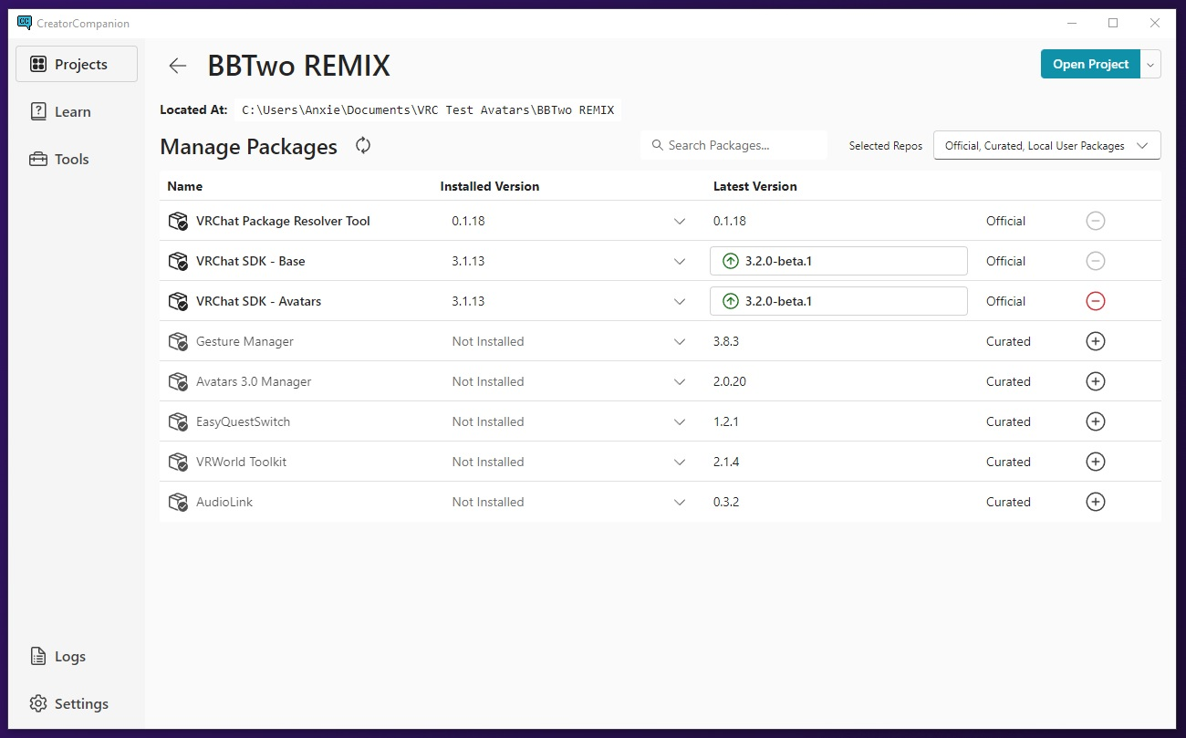Expand version dropdown for EasyQuestSwitch
Viewport: 1186px width, 738px height.
click(x=679, y=421)
